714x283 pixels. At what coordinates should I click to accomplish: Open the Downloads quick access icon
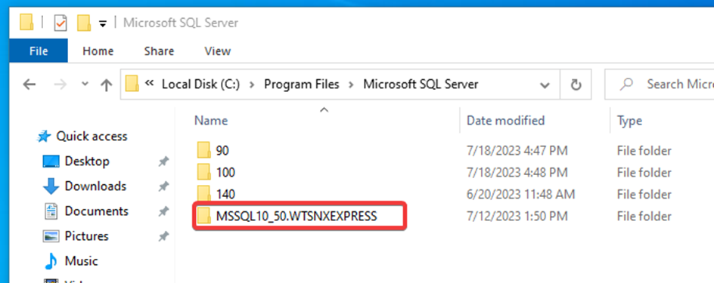[x=51, y=186]
